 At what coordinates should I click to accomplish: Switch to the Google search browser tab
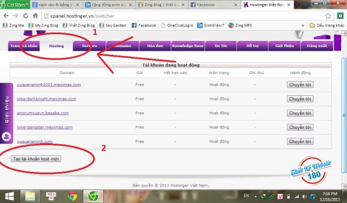coord(56,5)
